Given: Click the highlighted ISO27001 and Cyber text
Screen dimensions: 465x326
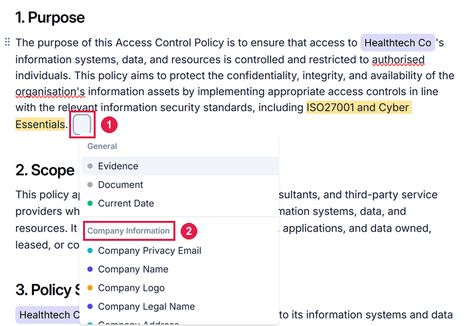Looking at the screenshot, I should [x=359, y=108].
